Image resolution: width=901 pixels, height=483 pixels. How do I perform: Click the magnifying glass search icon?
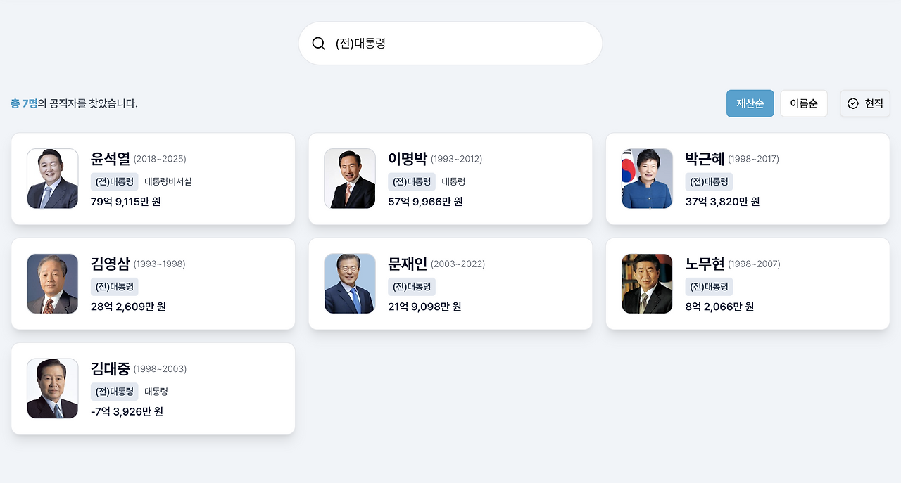coord(319,44)
